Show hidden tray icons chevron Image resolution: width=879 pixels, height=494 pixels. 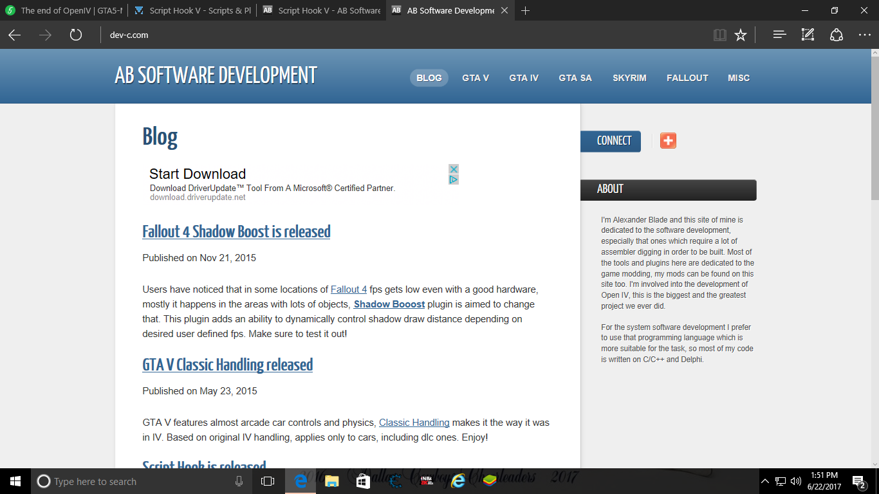pyautogui.click(x=765, y=481)
